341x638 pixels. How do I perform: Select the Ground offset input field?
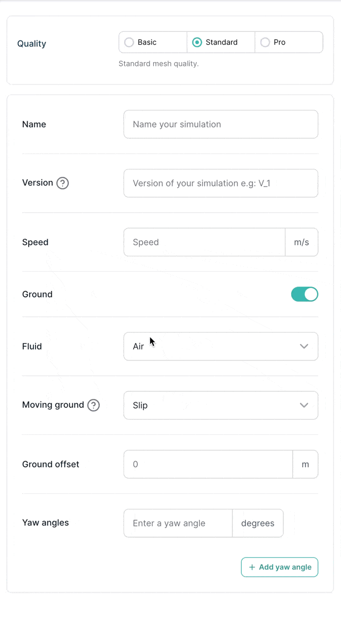[208, 464]
